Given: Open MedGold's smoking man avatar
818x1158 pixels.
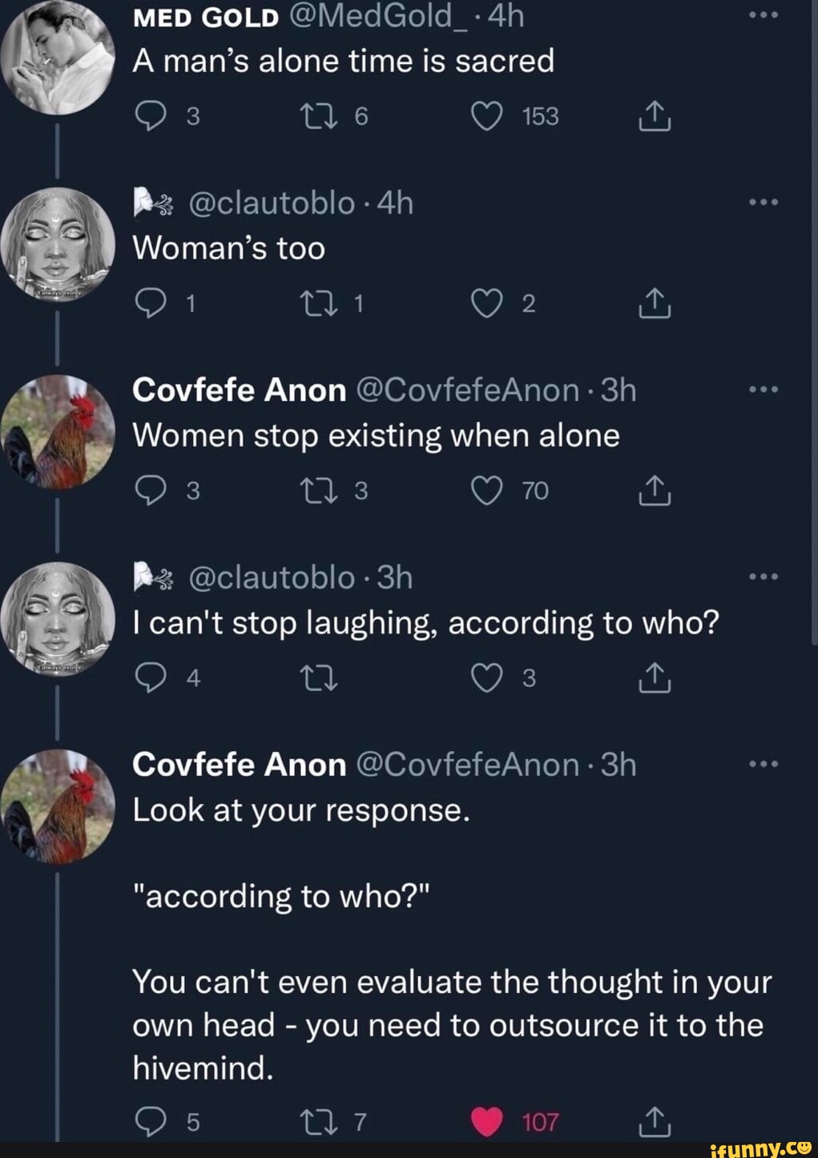Looking at the screenshot, I should (x=59, y=58).
